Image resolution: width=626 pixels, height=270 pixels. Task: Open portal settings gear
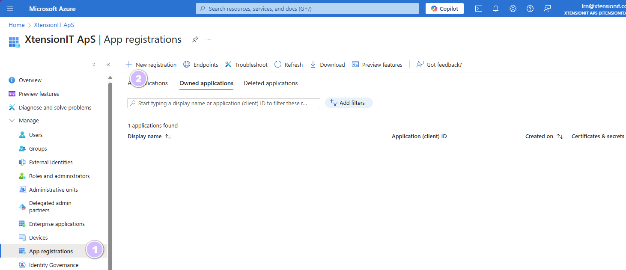click(x=513, y=9)
